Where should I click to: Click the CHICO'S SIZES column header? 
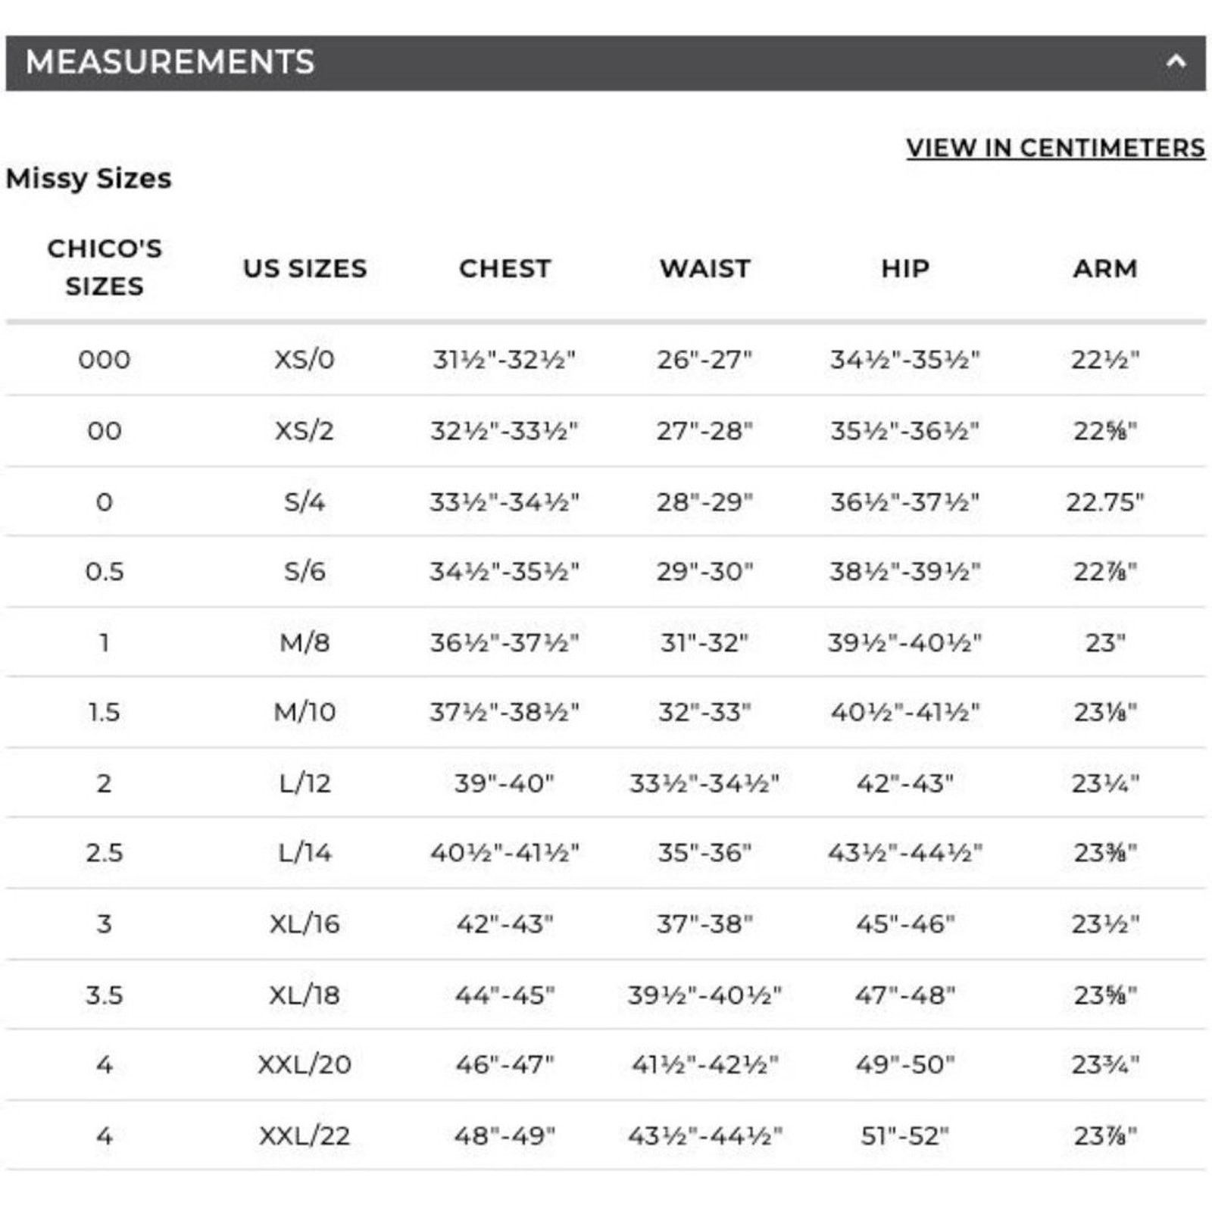[x=105, y=267]
